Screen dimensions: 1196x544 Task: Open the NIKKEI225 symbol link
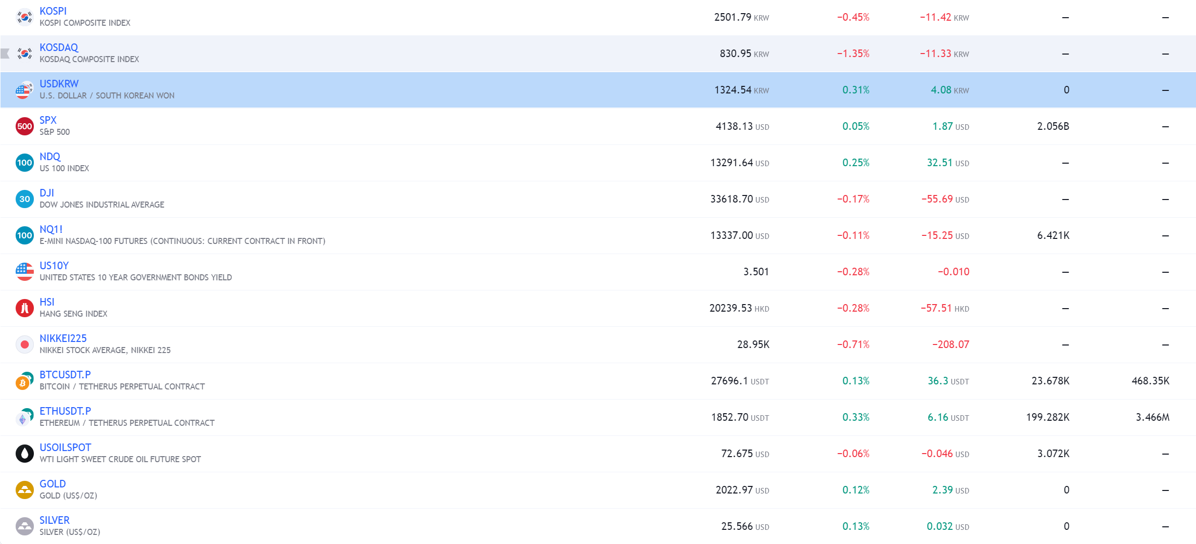click(63, 338)
